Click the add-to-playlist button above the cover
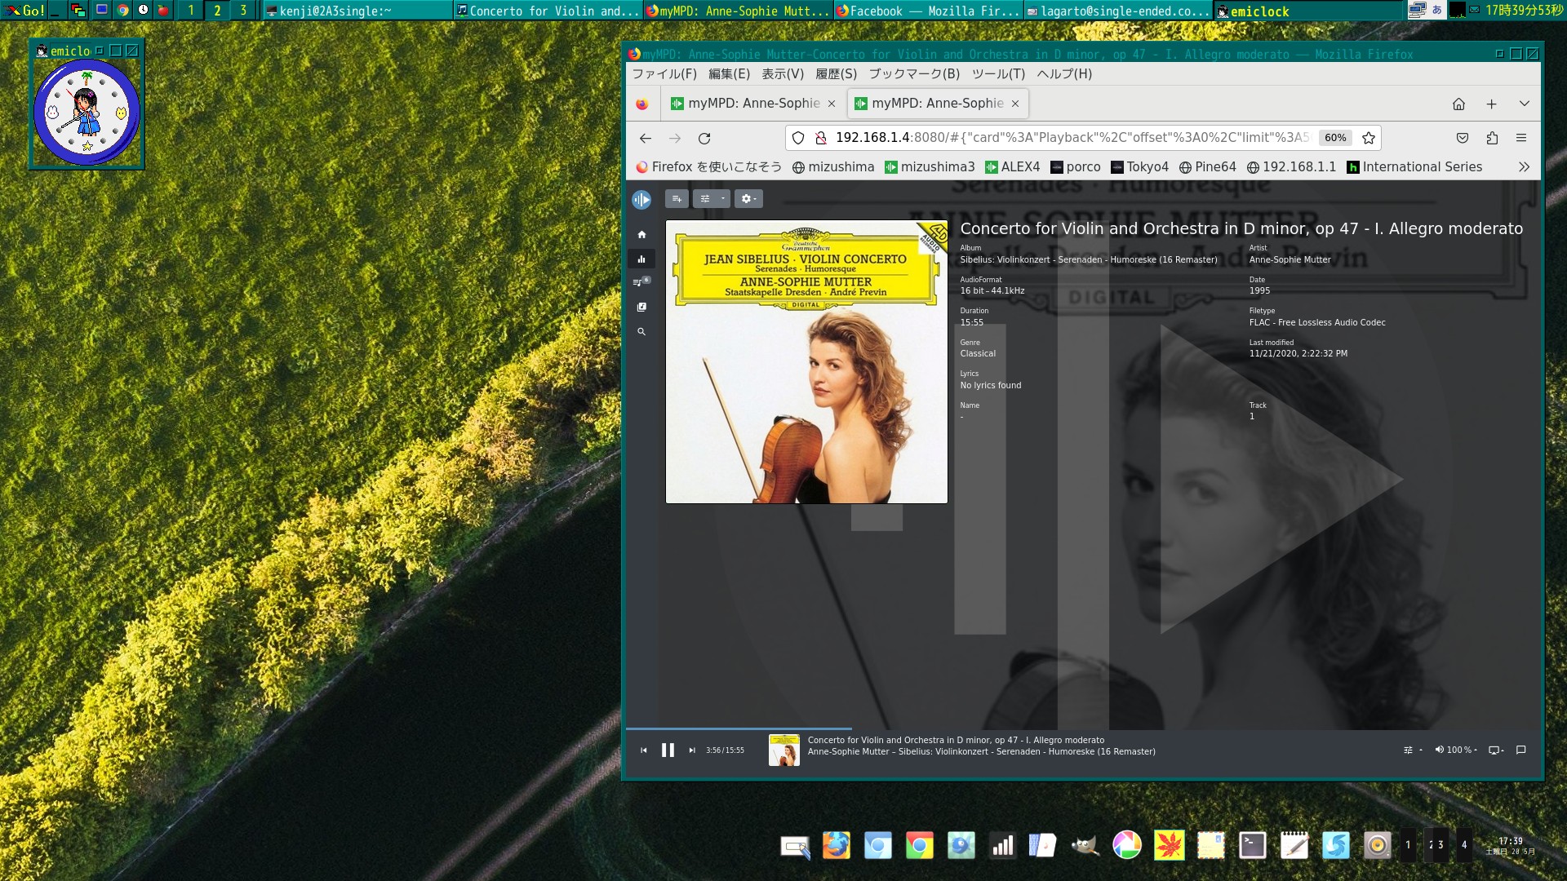This screenshot has width=1567, height=881. [x=676, y=199]
